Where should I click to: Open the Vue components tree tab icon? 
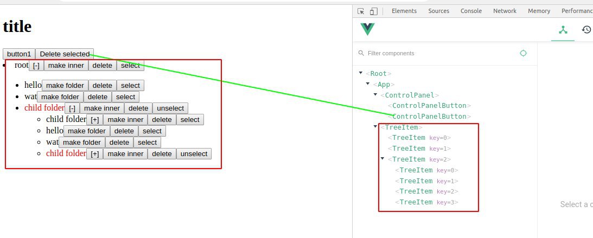(x=563, y=29)
